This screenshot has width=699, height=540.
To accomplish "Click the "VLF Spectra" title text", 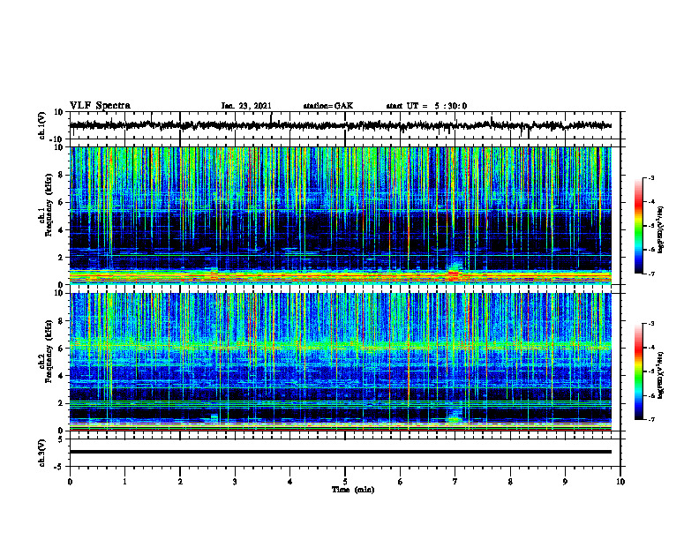I will click(x=100, y=106).
